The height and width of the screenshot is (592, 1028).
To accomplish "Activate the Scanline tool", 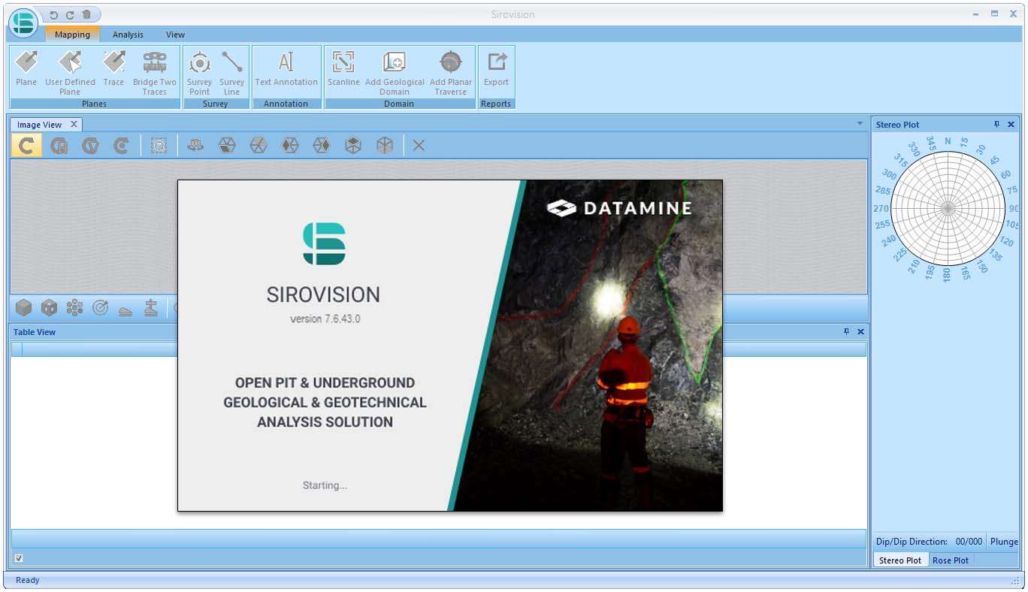I will pyautogui.click(x=343, y=69).
